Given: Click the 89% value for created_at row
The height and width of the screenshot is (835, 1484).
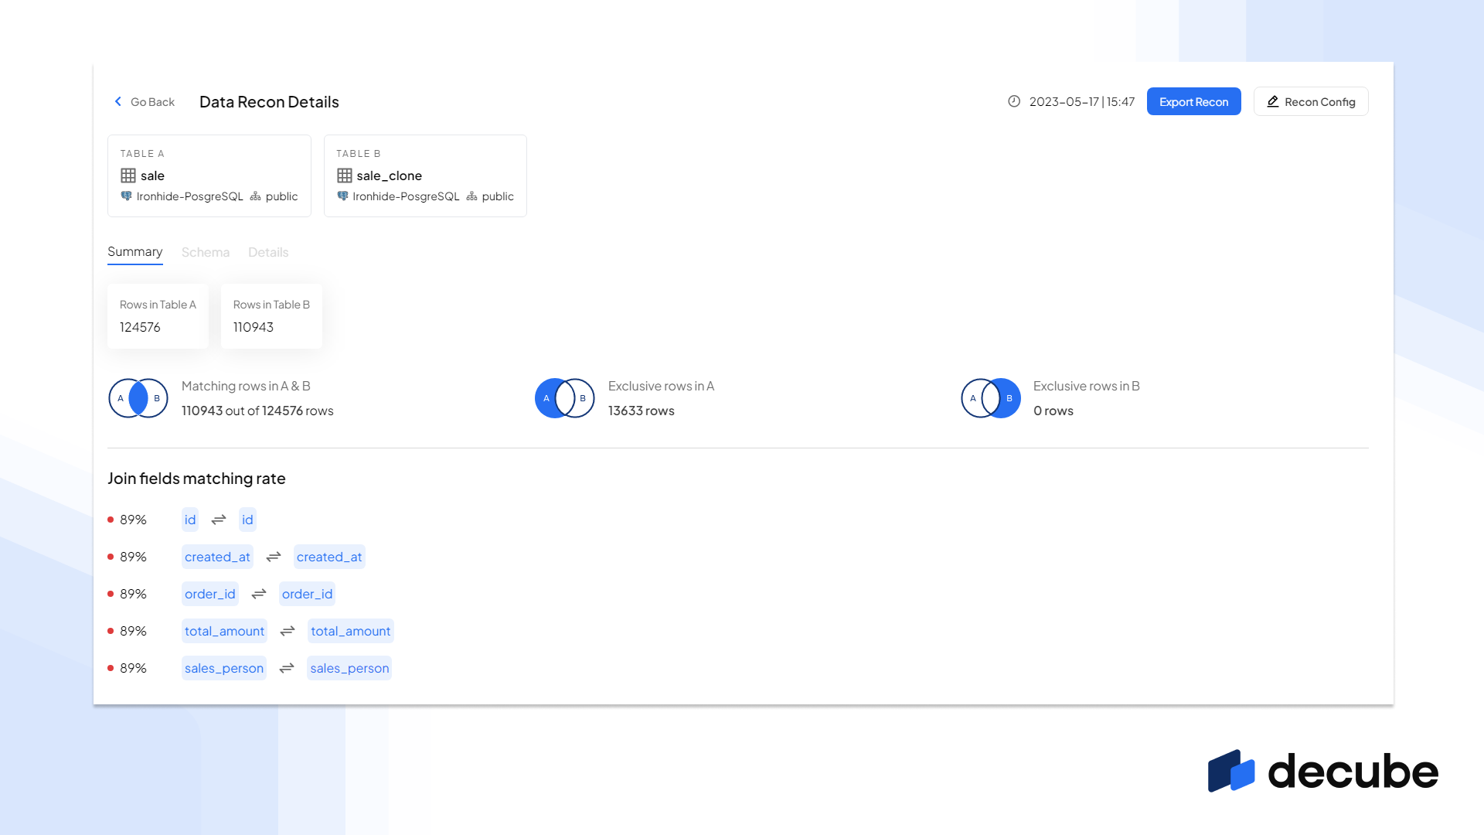Looking at the screenshot, I should point(133,557).
